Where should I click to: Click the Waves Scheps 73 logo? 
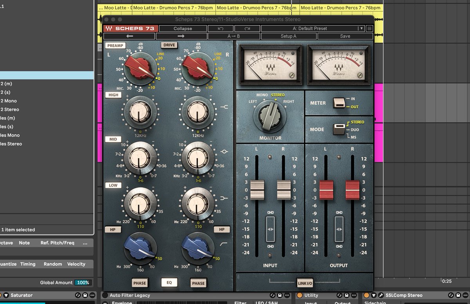coord(131,29)
